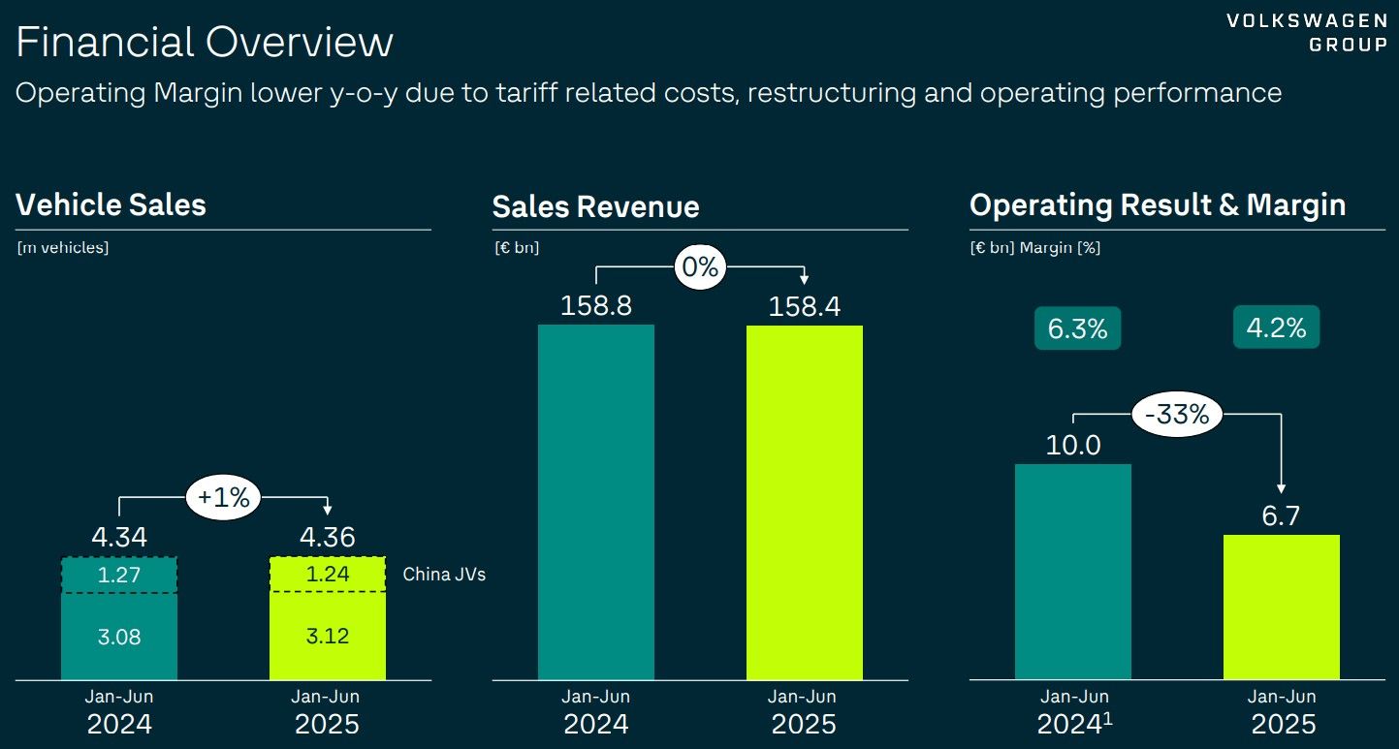Click the 2024 operating result bar
1399x749 pixels.
[1073, 572]
